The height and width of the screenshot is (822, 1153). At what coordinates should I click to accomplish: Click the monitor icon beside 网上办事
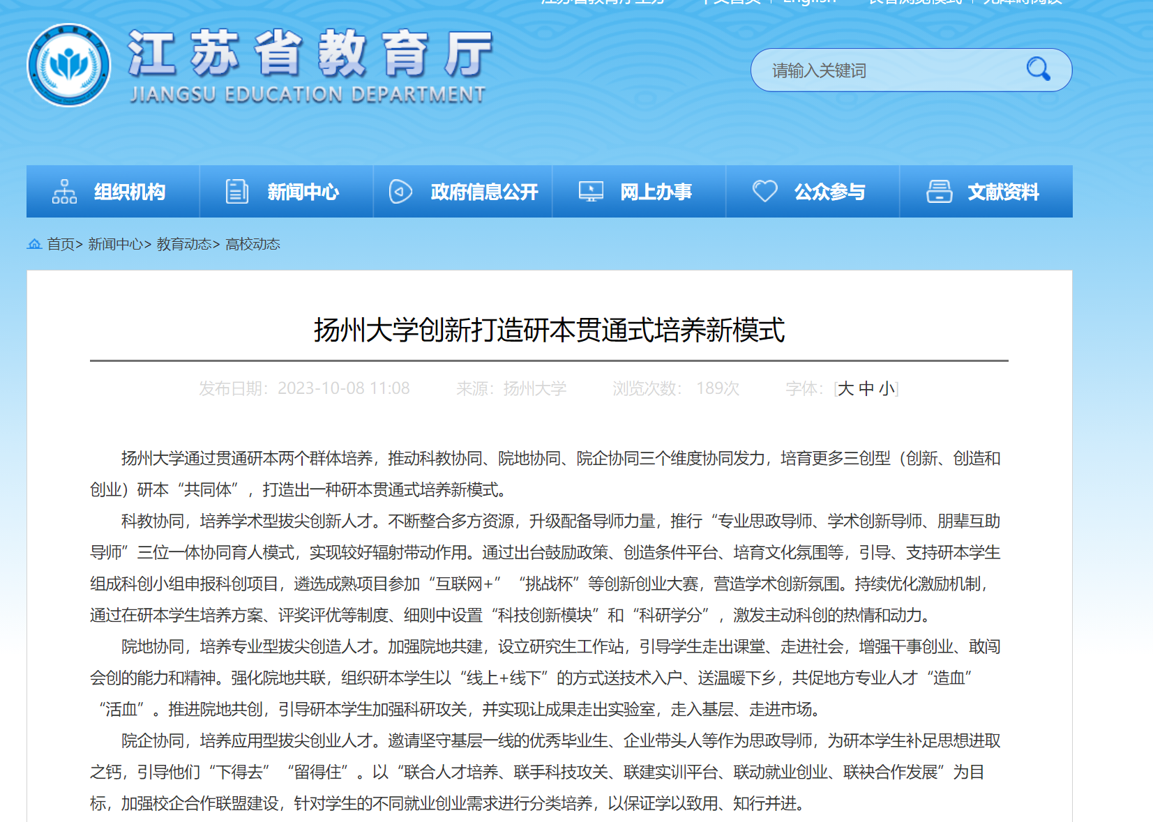(x=591, y=191)
